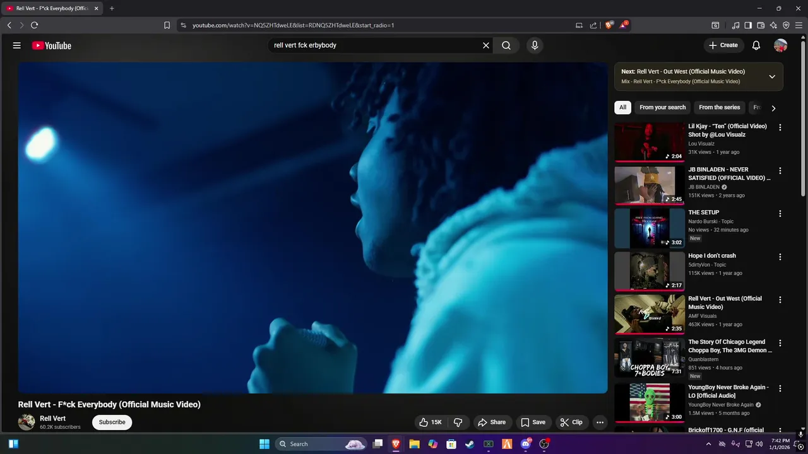Select the From the series chip
This screenshot has height=454, width=808.
719,107
